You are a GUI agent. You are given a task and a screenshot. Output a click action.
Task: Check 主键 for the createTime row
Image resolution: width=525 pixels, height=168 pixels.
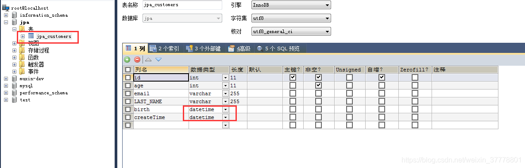tap(293, 117)
